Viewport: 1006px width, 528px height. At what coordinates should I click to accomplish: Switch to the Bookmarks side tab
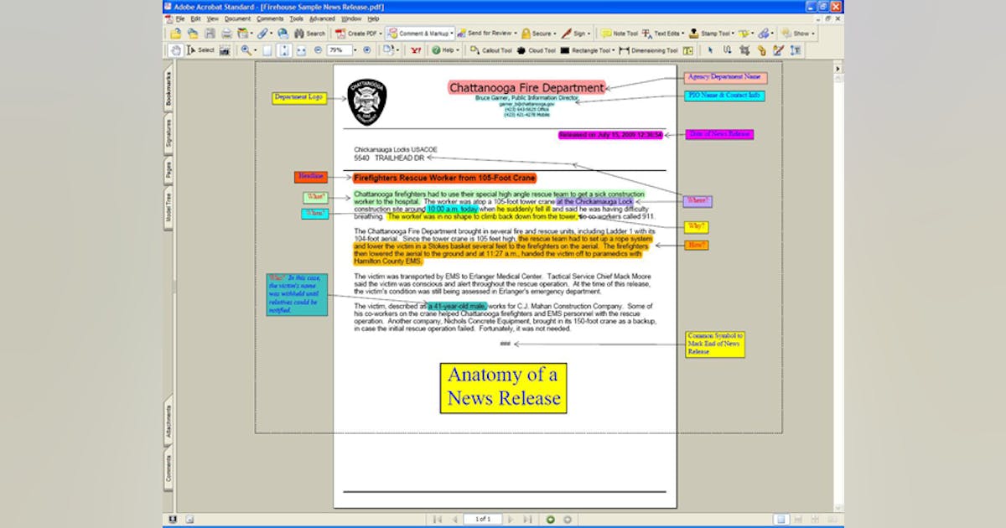(x=169, y=89)
